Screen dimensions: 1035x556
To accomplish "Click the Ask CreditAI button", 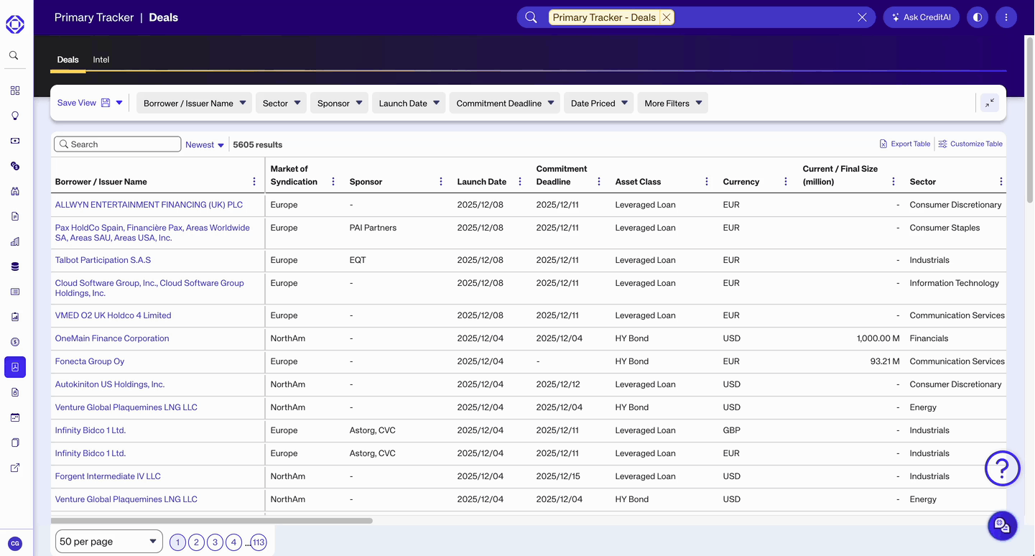I will (x=921, y=17).
